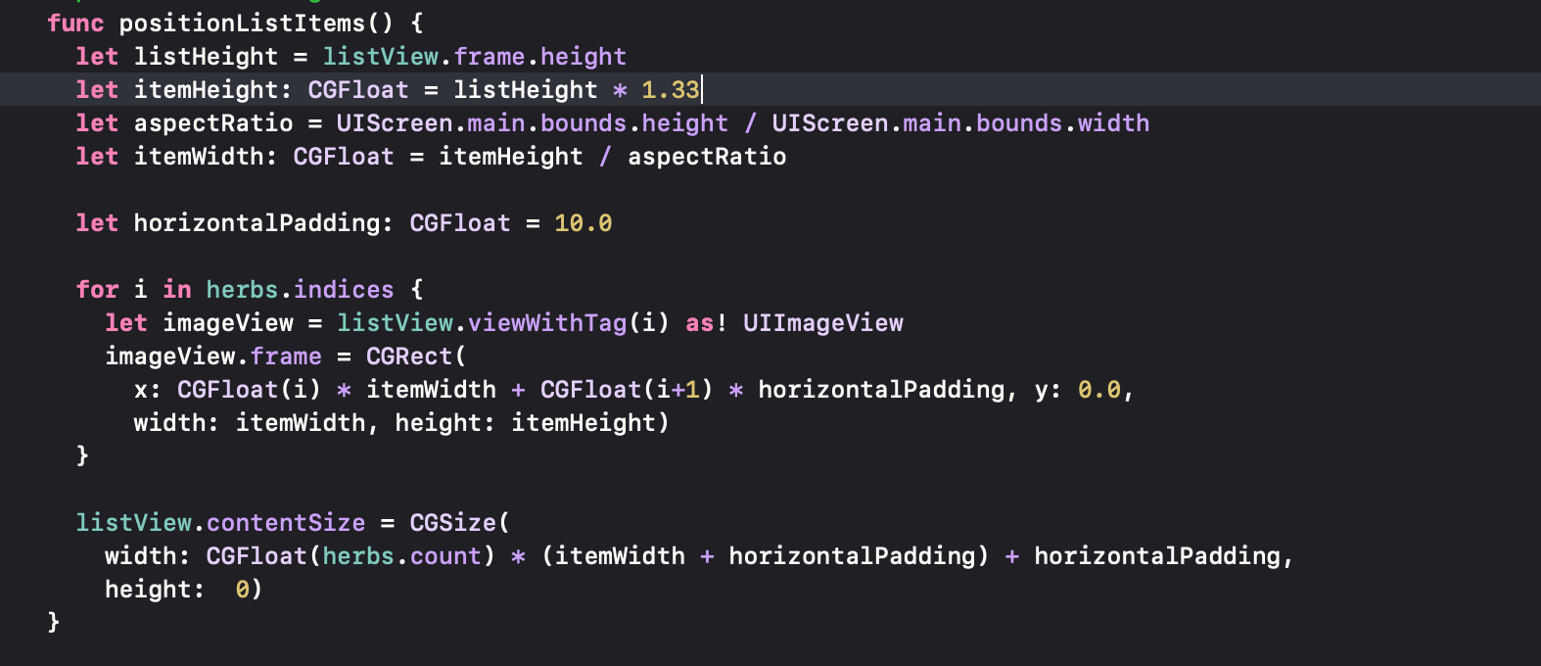Screen dimensions: 1541x666
Task: Click itemHeight: CGFloat declaration
Action: tap(271, 90)
